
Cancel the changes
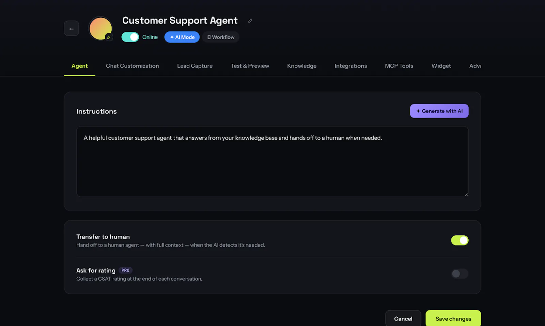pos(403,319)
